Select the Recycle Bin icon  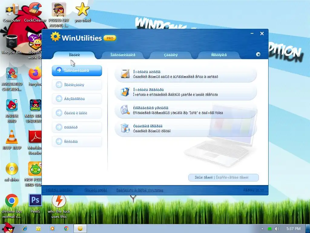click(12, 44)
